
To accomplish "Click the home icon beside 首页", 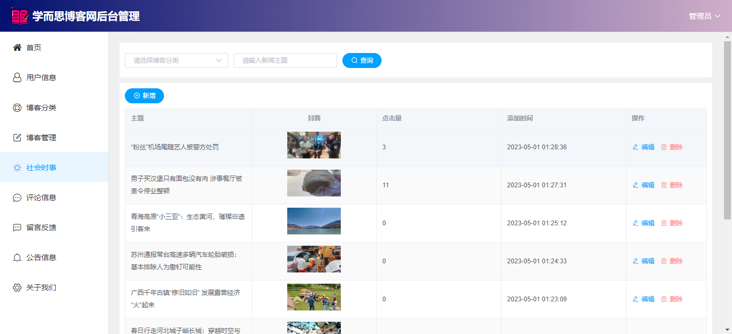I will click(x=17, y=48).
